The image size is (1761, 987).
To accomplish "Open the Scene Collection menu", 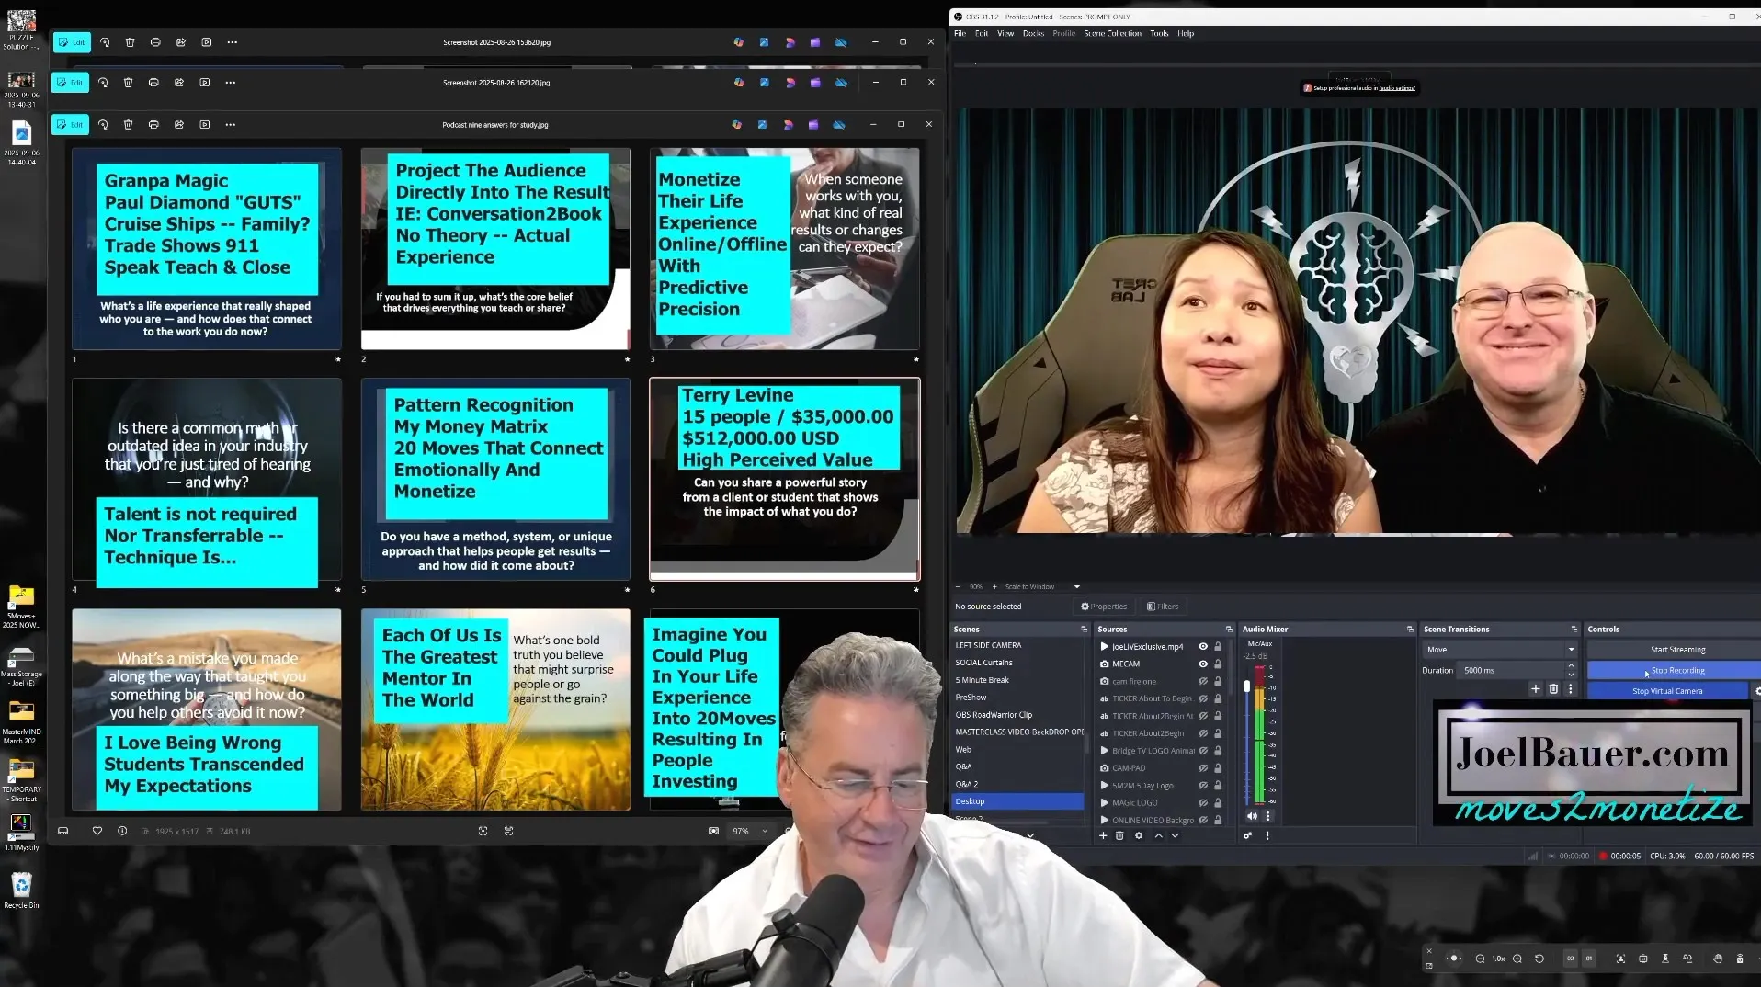I will tap(1112, 33).
